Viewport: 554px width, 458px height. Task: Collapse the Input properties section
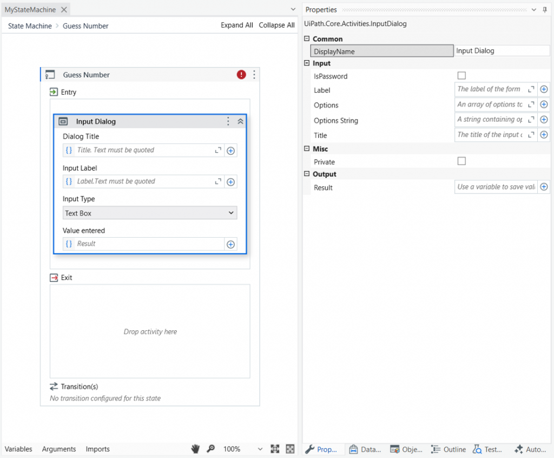[x=307, y=63]
